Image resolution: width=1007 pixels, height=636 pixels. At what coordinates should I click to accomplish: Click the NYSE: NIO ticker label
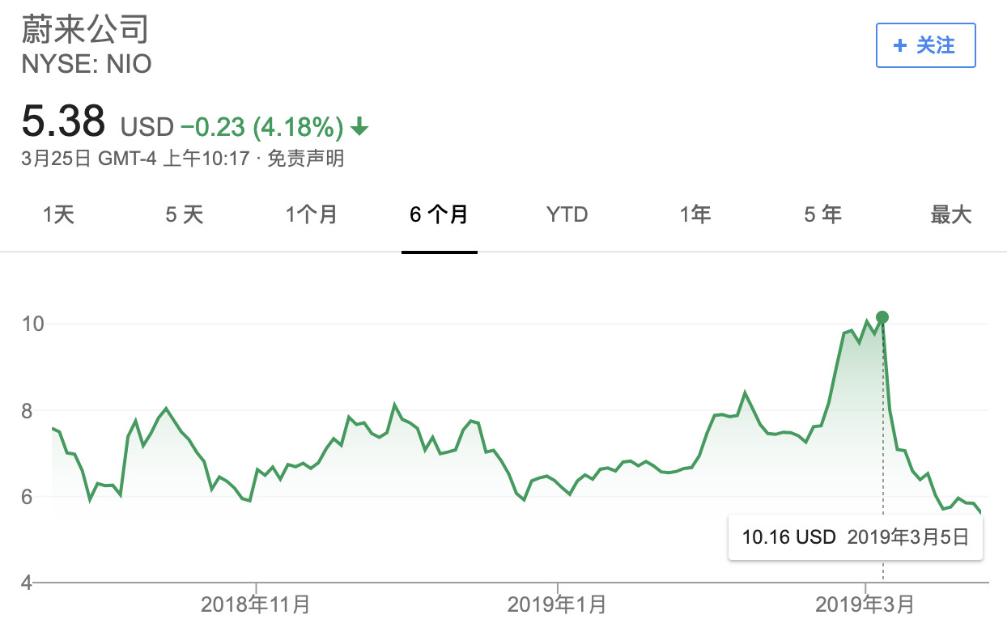87,64
